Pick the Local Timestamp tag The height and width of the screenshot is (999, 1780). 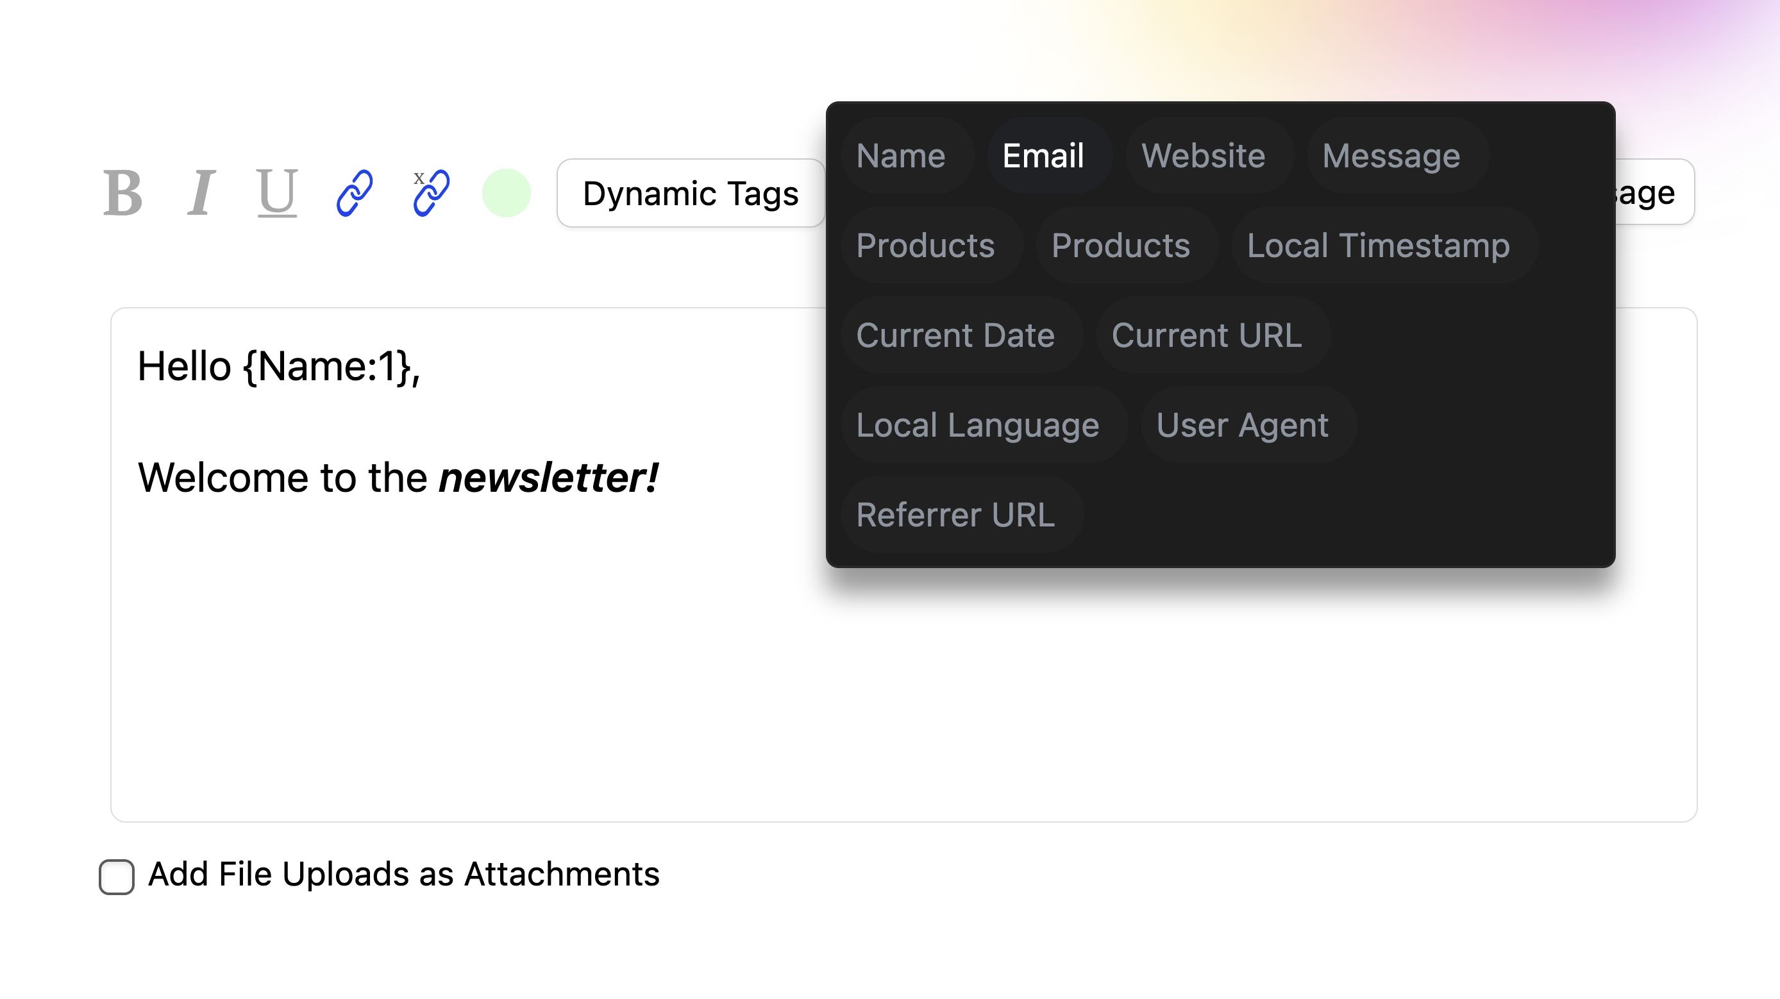pos(1378,246)
